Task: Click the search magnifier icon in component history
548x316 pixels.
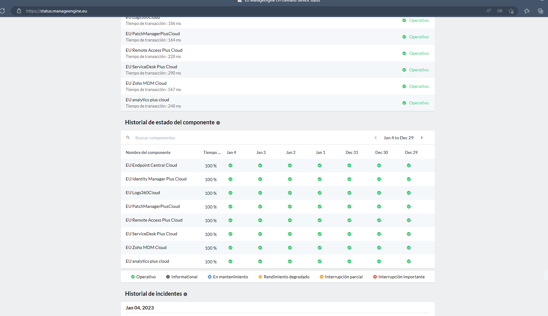Action: tap(128, 137)
